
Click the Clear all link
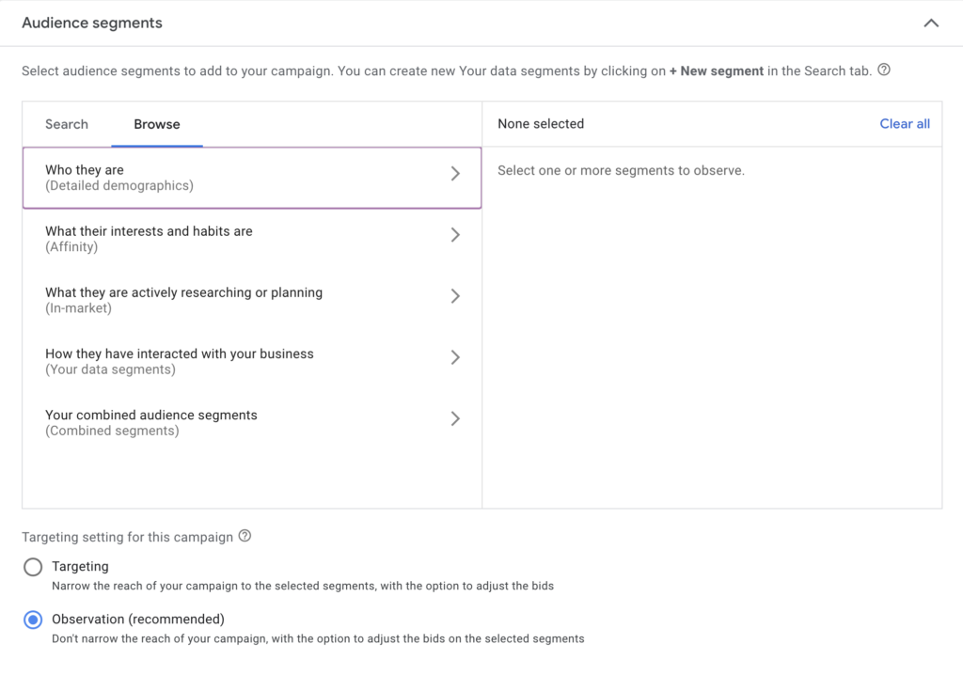coord(904,123)
